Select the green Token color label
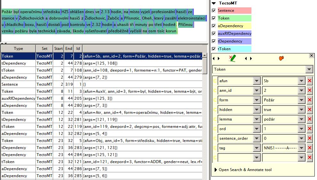Image resolution: width=317 pixels, height=180 pixels. (234, 18)
